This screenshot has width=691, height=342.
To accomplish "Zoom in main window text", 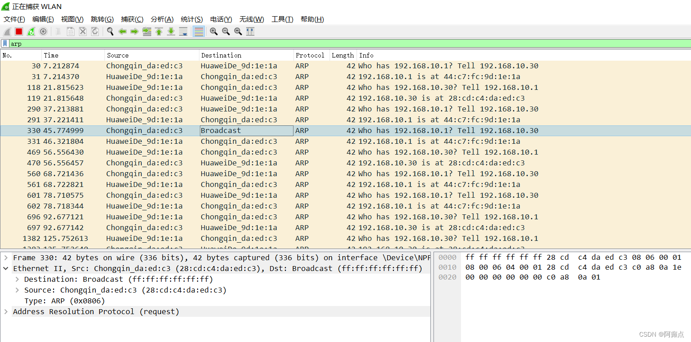I will tap(214, 31).
